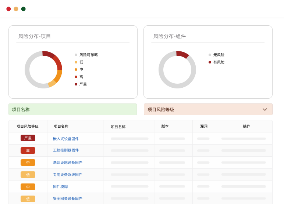
Task: Click the dropdown chevron arrow for risk level
Action: pos(265,109)
